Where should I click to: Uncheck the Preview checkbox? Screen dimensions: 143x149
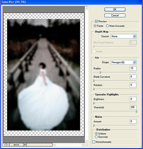[97, 21]
